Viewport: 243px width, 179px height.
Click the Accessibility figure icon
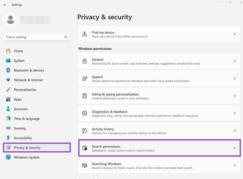click(8, 138)
